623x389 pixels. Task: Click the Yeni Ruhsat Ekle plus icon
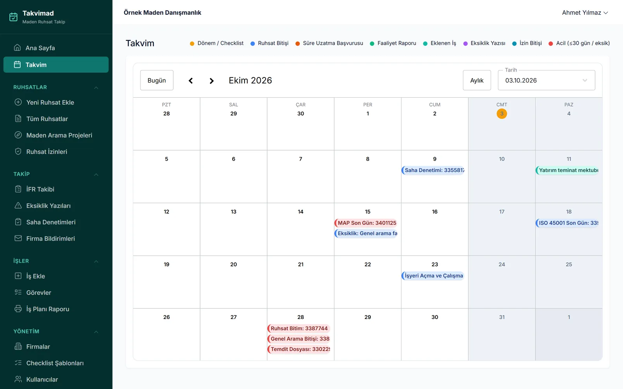[x=18, y=102]
